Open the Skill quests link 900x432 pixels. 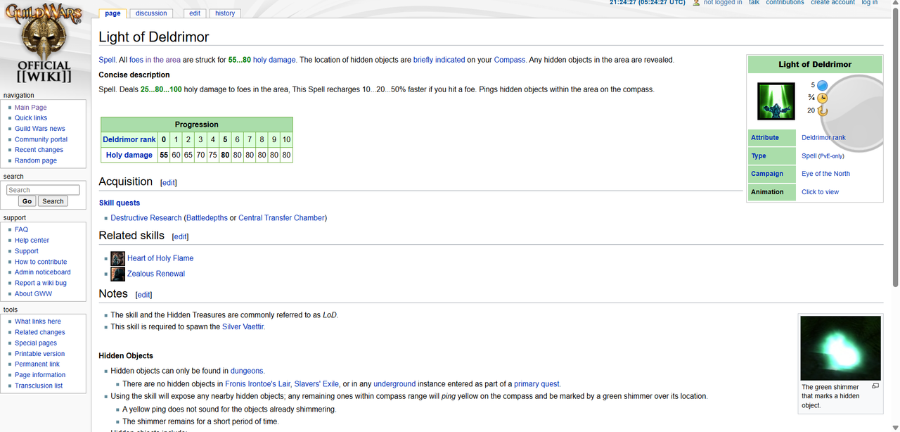(x=120, y=203)
